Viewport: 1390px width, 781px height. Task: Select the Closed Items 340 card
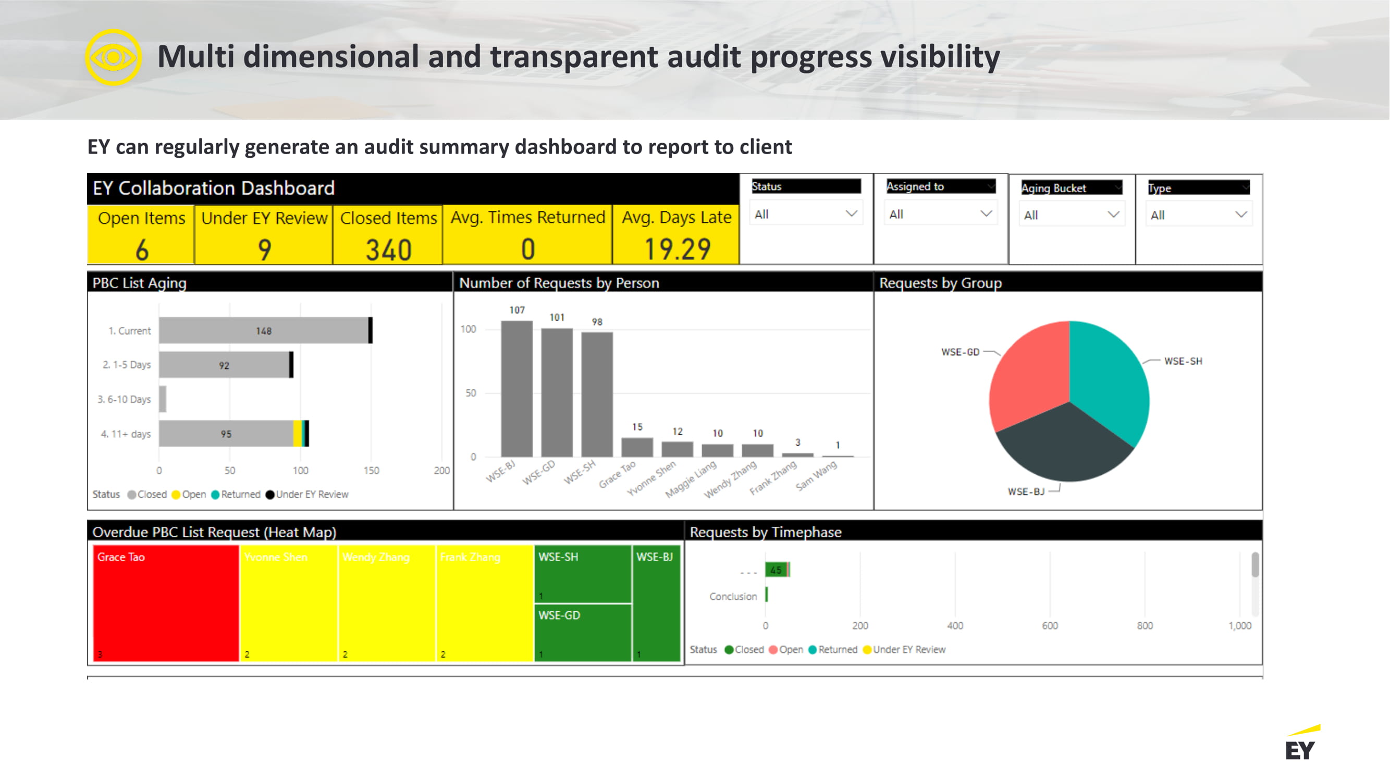[388, 234]
